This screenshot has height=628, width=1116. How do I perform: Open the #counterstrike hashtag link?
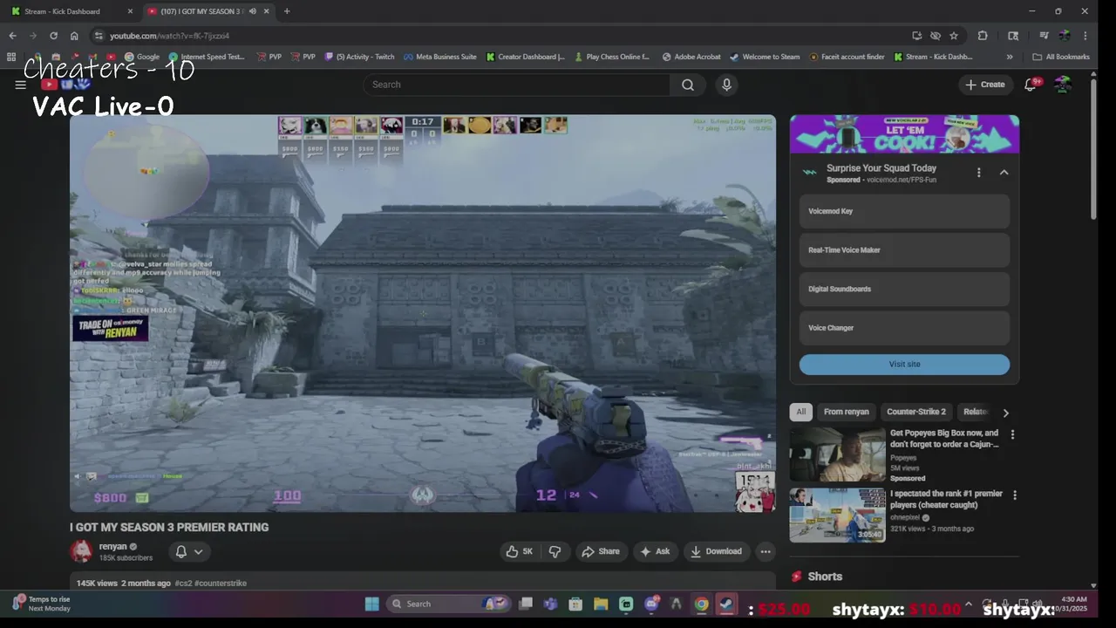click(x=221, y=583)
